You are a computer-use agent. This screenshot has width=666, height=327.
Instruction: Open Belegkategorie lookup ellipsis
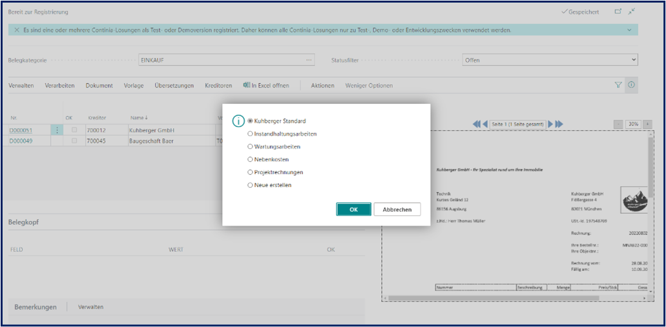[x=309, y=60]
